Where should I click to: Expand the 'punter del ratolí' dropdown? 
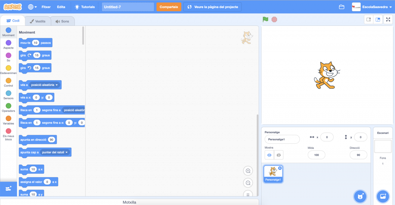[67, 152]
